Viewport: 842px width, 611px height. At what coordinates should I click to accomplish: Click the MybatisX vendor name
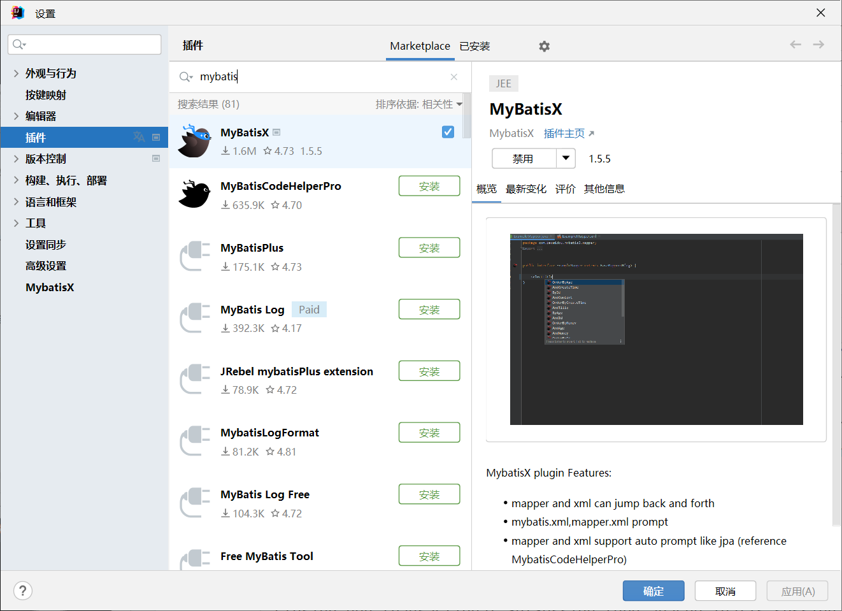511,133
